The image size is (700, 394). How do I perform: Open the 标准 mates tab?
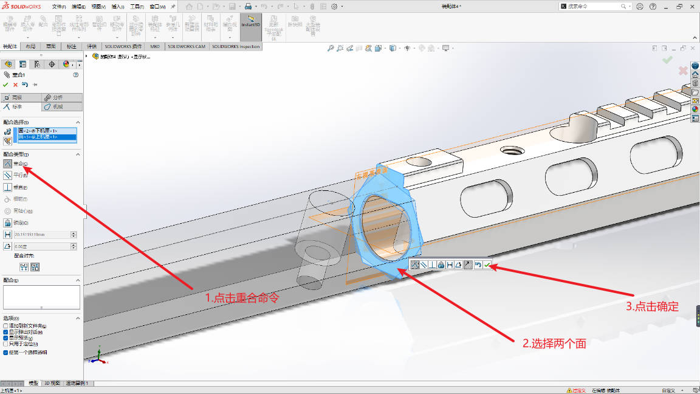coord(21,107)
